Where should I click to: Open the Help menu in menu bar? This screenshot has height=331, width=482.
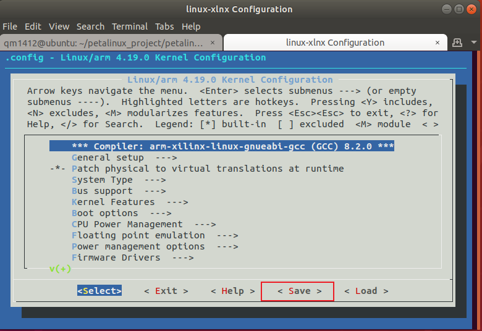(191, 27)
